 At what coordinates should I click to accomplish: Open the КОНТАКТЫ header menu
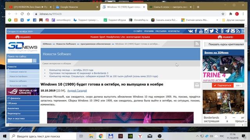coord(174,31)
